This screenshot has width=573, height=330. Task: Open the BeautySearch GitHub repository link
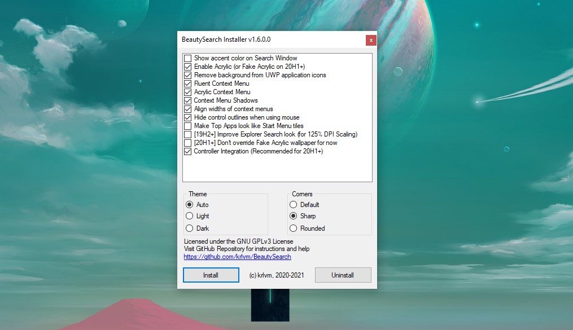[x=237, y=257]
